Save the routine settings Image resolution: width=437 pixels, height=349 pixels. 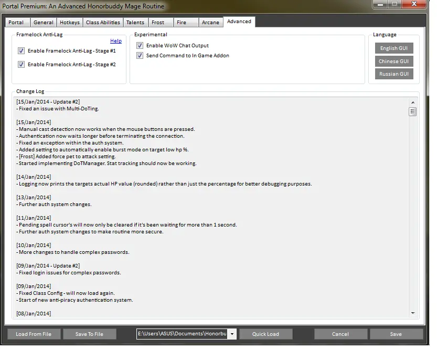click(x=396, y=334)
